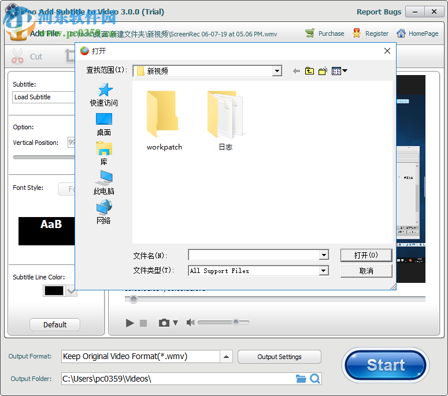
Task: Go up one folder level in dialog
Action: [309, 71]
